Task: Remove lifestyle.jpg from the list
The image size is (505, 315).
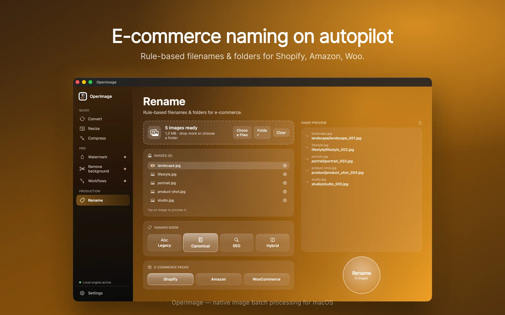Action: pos(285,174)
